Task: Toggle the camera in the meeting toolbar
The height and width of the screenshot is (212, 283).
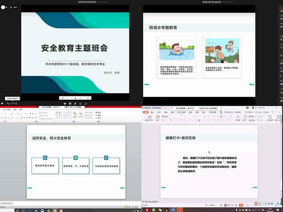Action: 65,104
